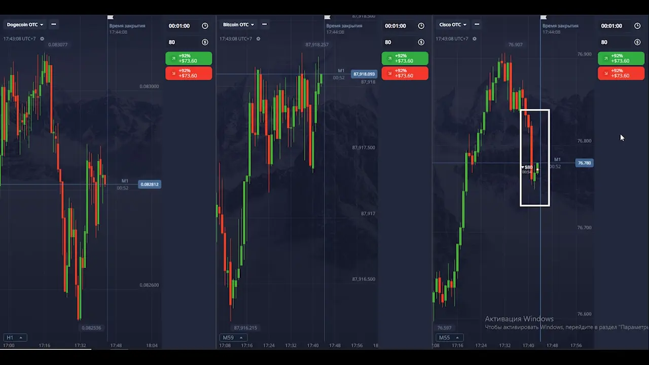Click the clock icon in Dogecoin panel
Image resolution: width=649 pixels, height=365 pixels.
point(205,26)
